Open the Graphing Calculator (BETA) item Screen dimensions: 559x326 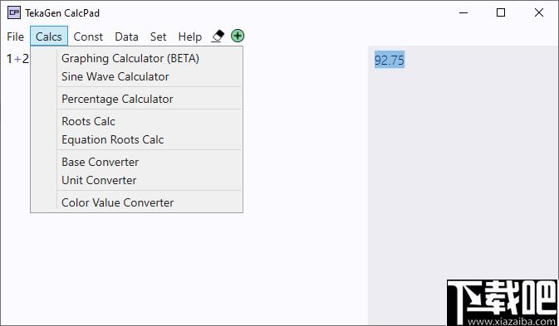point(130,58)
